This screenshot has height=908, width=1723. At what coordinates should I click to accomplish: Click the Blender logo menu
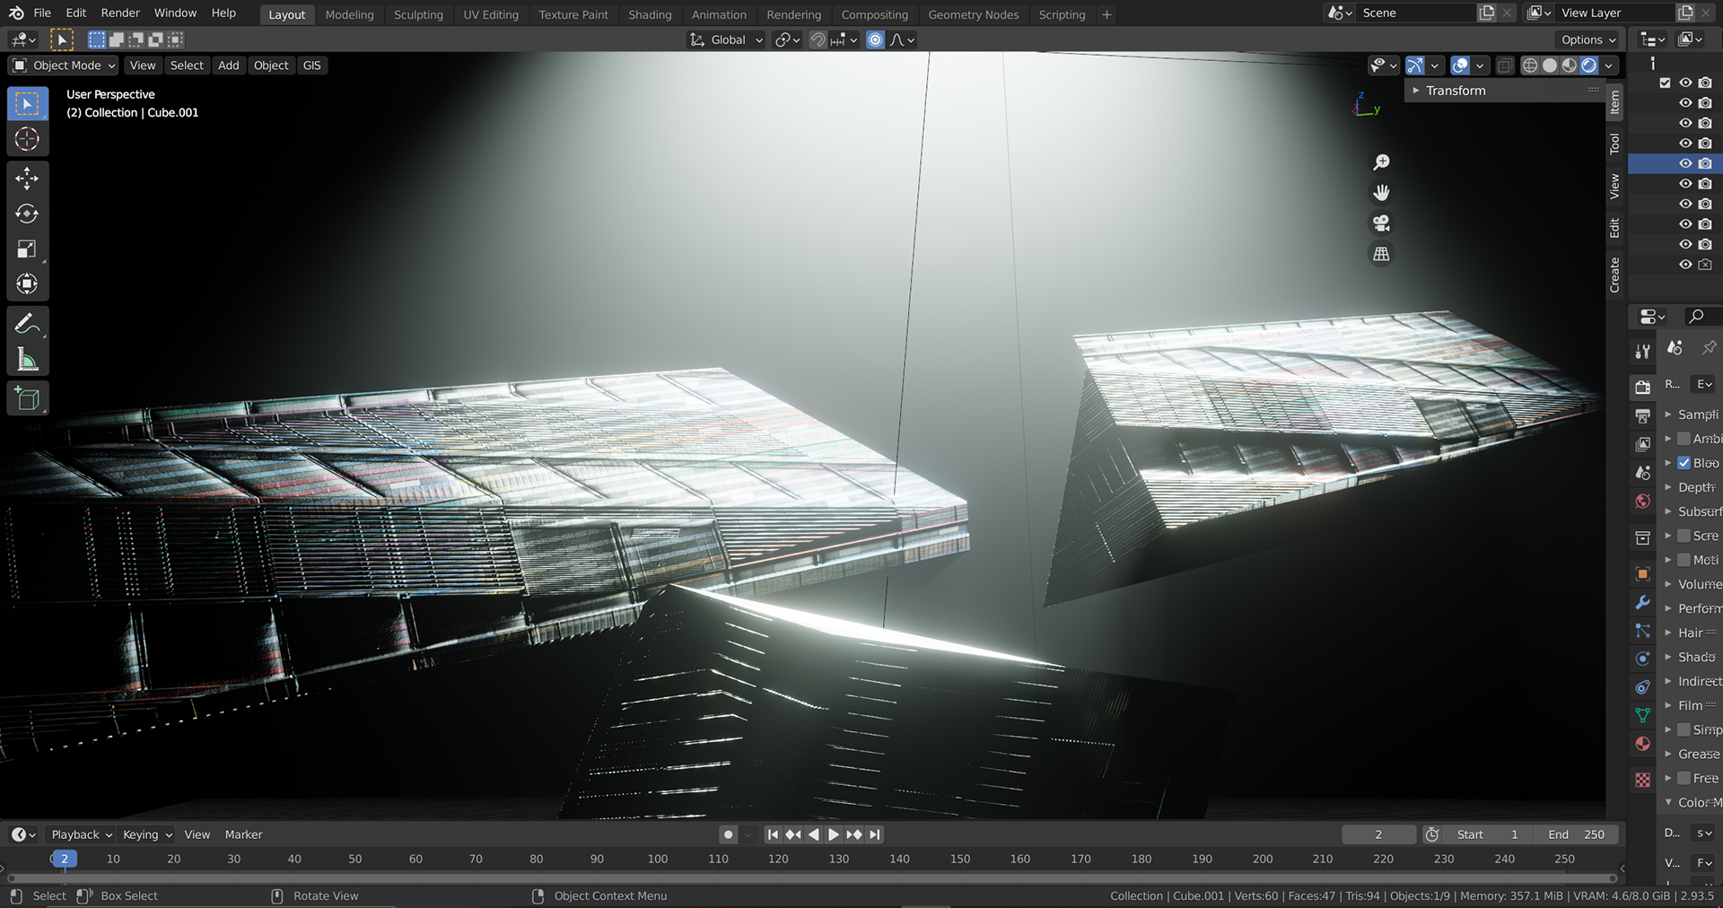[16, 13]
